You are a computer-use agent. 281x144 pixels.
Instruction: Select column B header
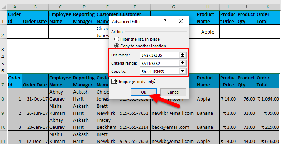[35, 7]
